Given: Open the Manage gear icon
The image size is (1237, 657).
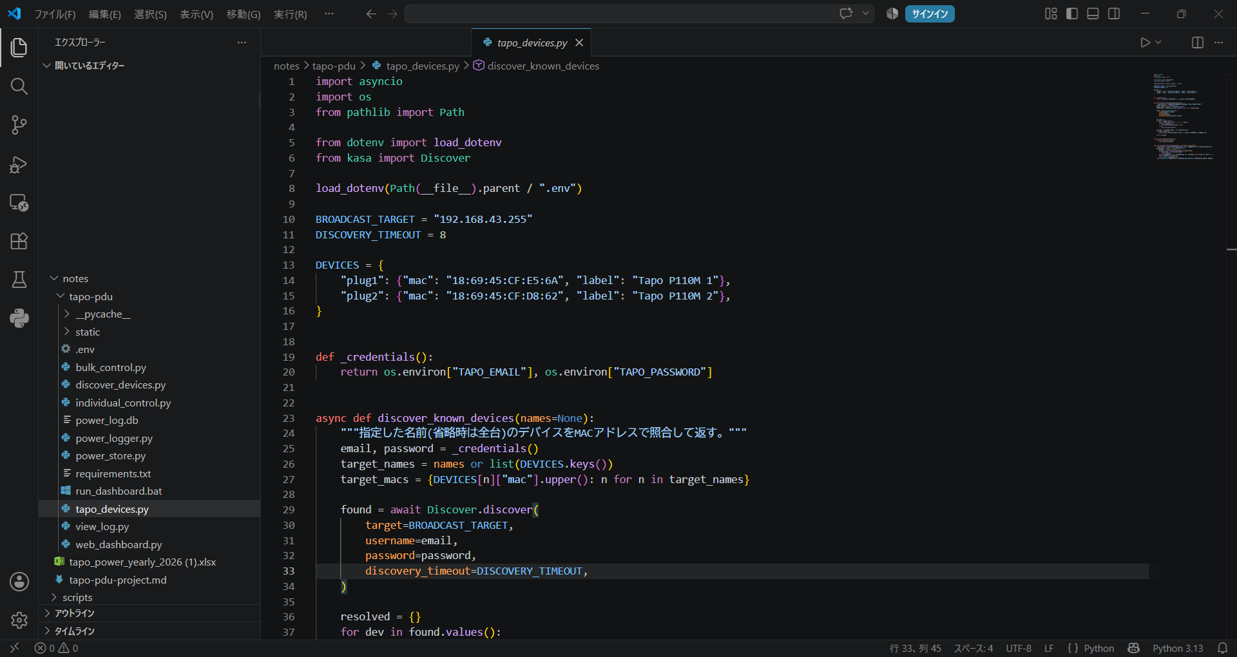Looking at the screenshot, I should pyautogui.click(x=19, y=620).
